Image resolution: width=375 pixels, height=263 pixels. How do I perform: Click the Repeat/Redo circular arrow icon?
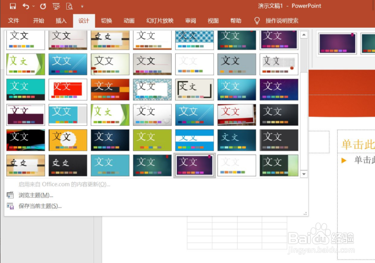tap(43, 6)
